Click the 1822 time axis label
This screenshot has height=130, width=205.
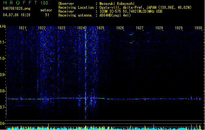click(42, 28)
